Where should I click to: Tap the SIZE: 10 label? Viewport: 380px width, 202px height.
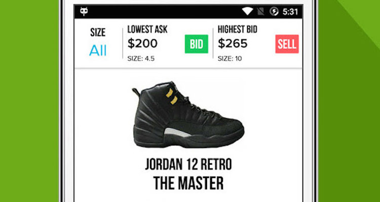[230, 59]
